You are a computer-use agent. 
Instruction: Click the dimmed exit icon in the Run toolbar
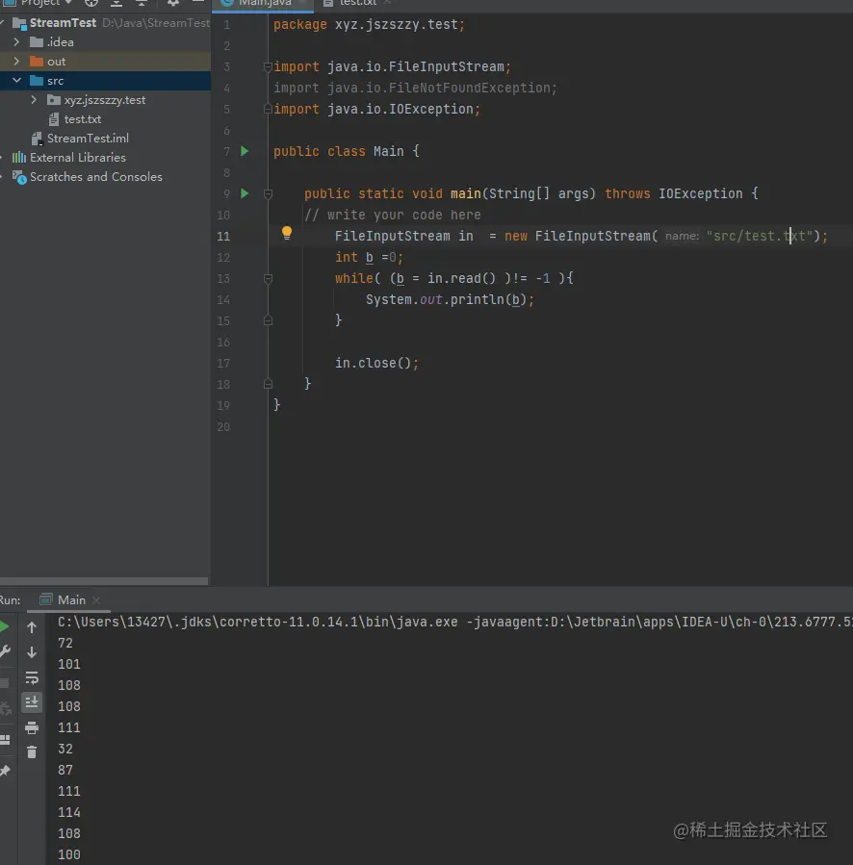tap(5, 708)
